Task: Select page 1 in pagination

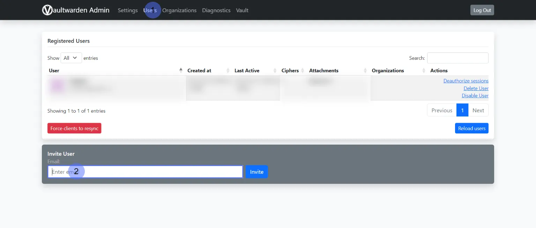Action: click(x=462, y=110)
